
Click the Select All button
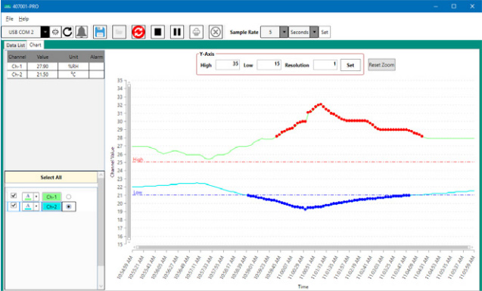51,178
